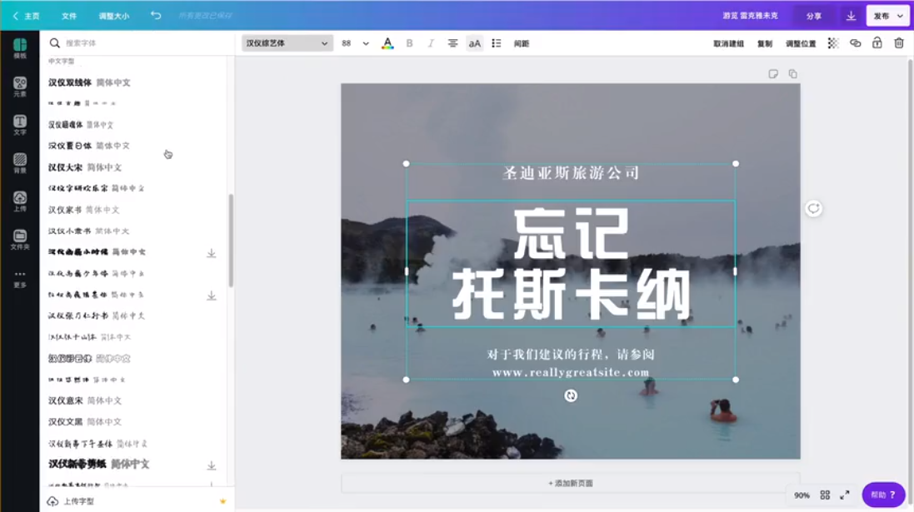Open the text color picker
Screen dimensions: 914x512
tap(387, 42)
